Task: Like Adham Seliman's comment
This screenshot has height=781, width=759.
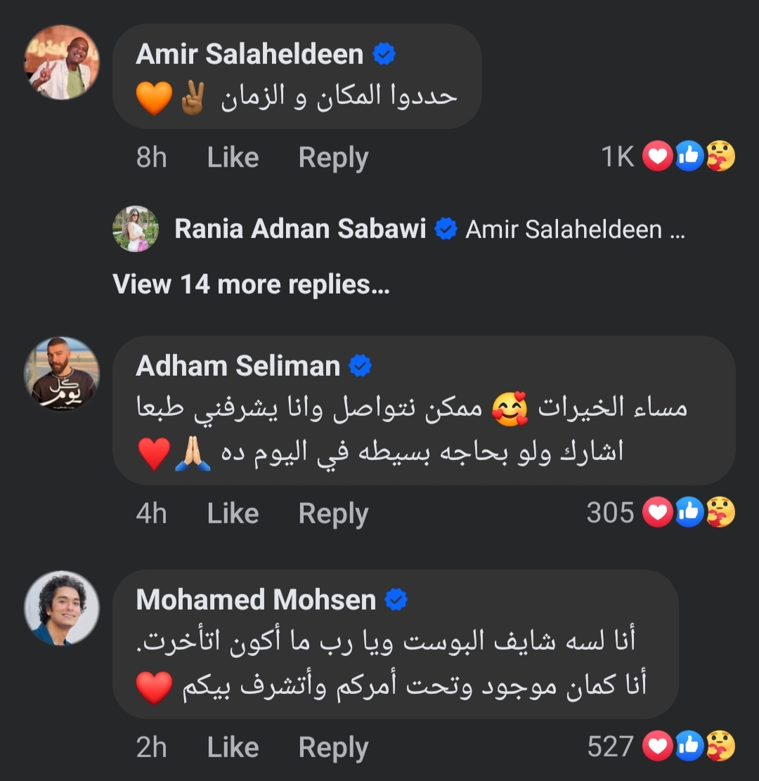Action: point(233,513)
